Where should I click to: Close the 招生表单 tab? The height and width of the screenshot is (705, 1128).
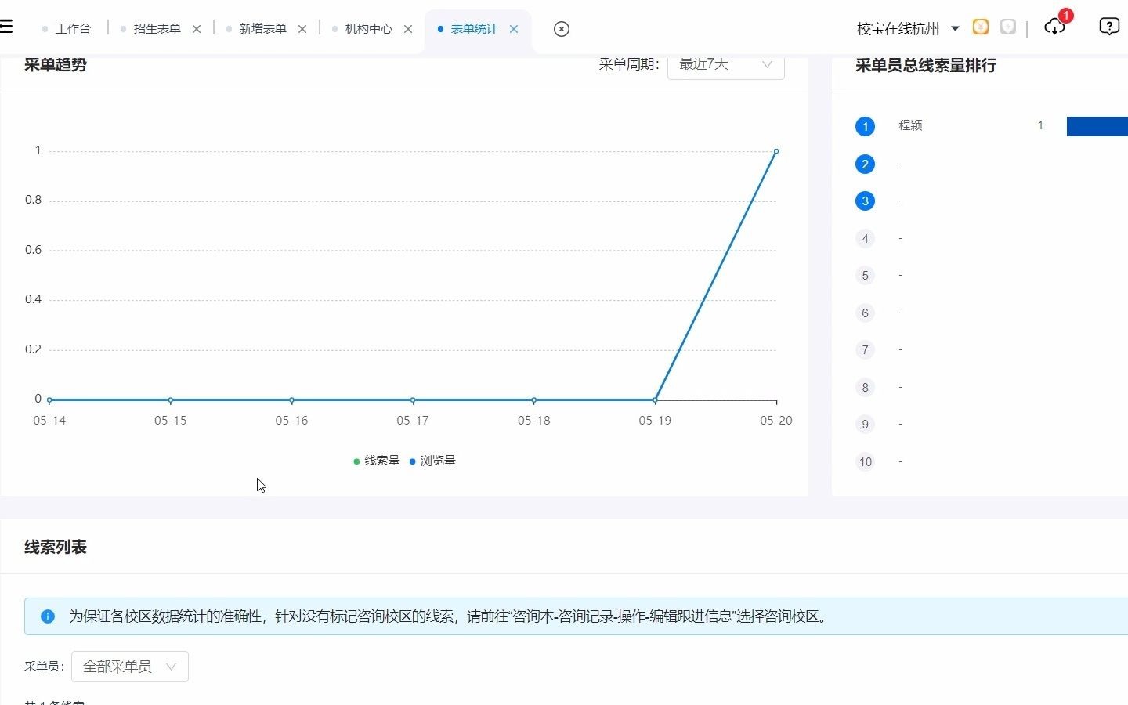(x=197, y=29)
